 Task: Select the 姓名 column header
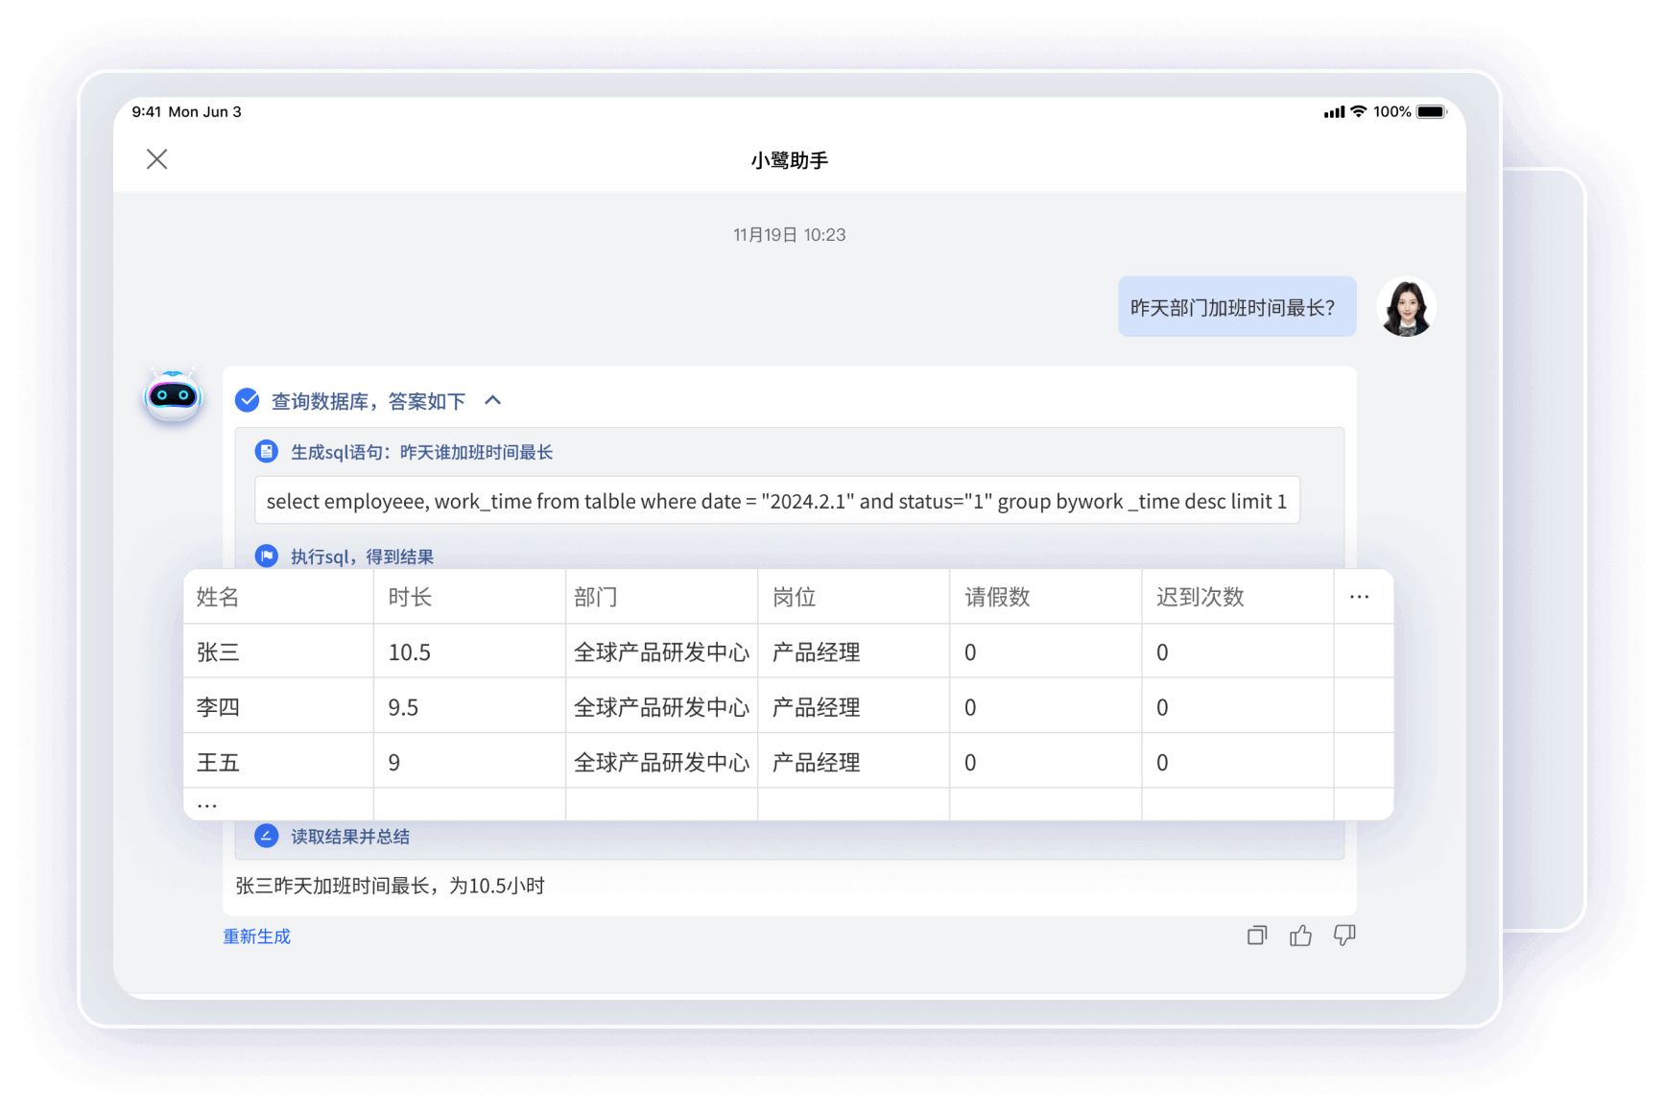click(218, 597)
